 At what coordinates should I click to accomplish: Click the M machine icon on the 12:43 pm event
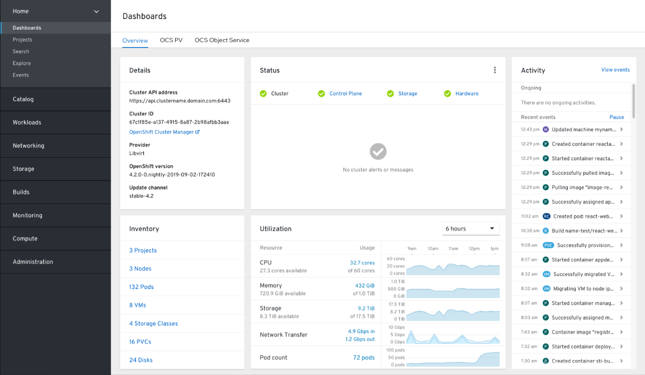[546, 129]
